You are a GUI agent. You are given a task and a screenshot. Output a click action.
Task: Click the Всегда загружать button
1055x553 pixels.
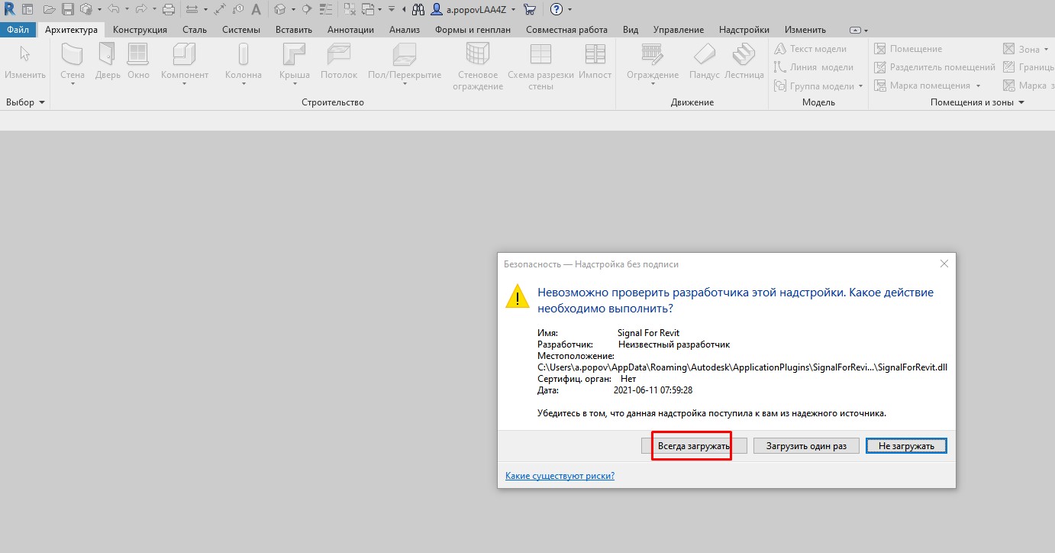(694, 446)
